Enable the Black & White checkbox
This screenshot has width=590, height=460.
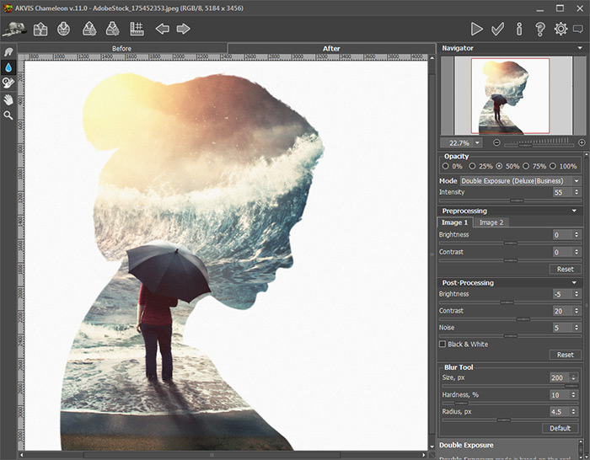tap(443, 344)
